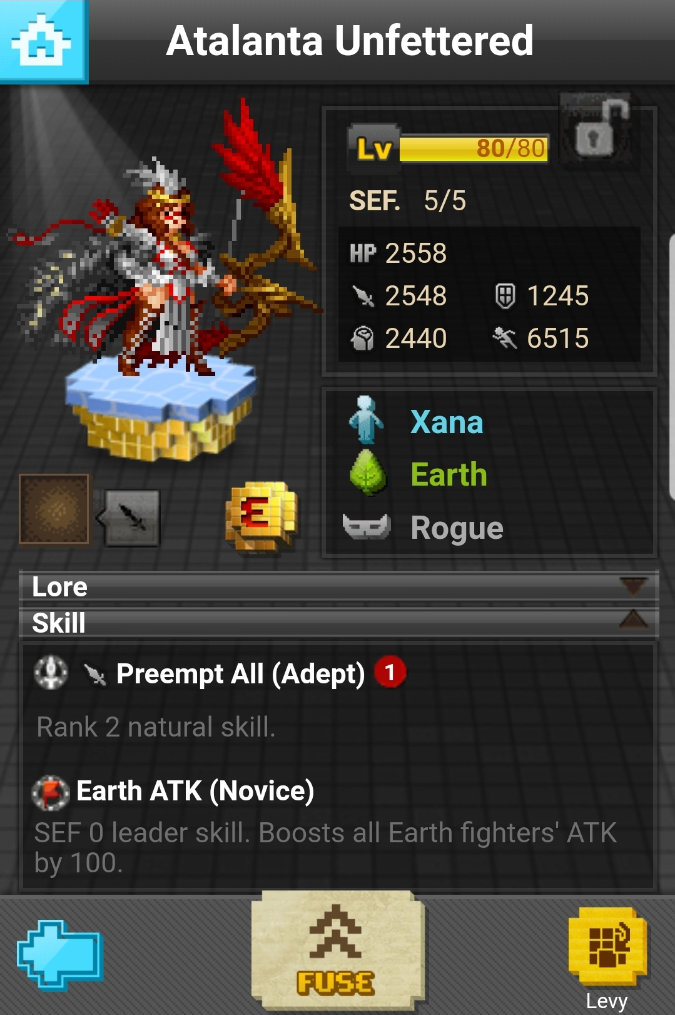Tap the sword weapon tag icon
Image resolution: width=675 pixels, height=1015 pixels.
pos(129,518)
